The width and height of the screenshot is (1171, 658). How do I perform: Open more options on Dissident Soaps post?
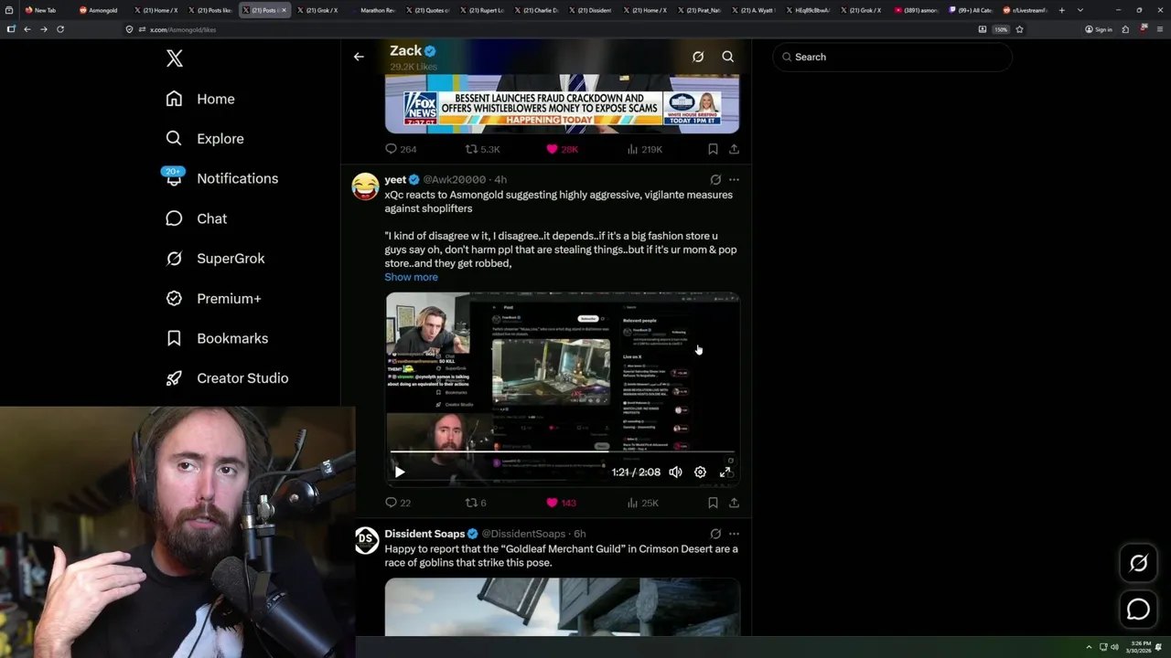point(734,534)
